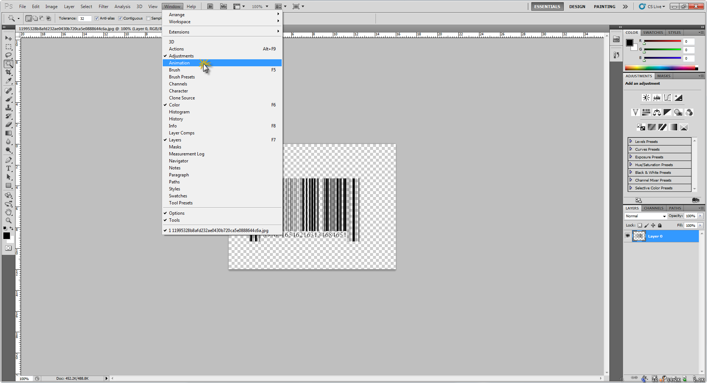Add a Photo Filter adjustment
707x383 pixels.
(678, 112)
